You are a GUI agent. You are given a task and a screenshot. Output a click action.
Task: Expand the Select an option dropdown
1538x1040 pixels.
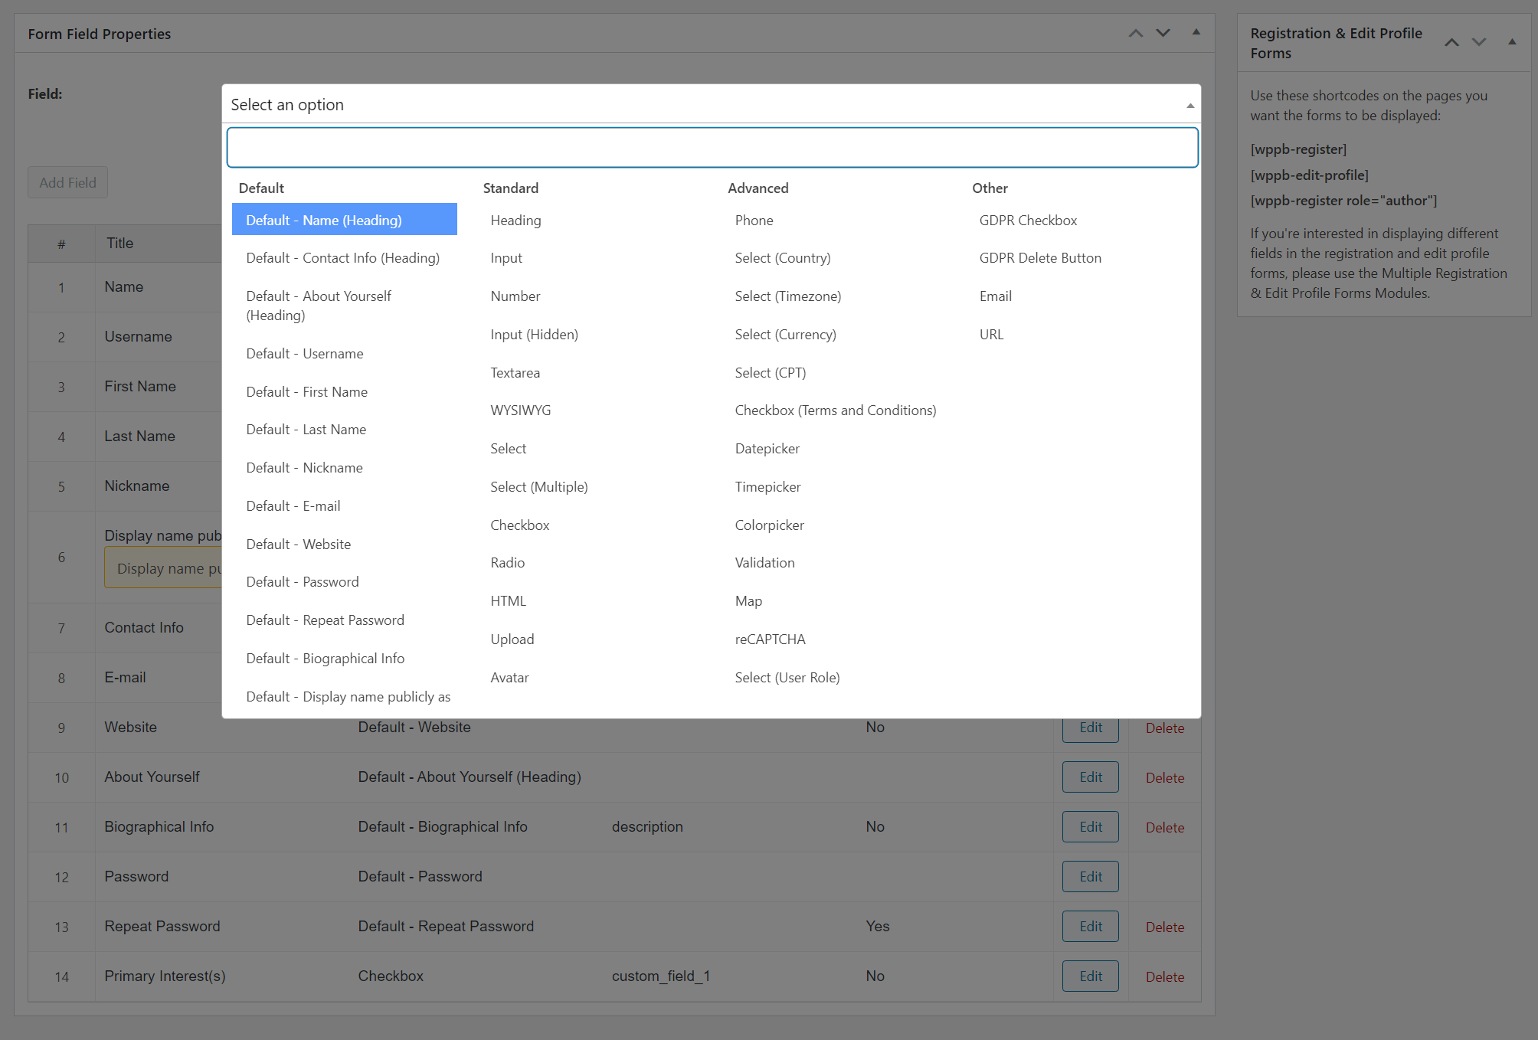[x=712, y=104]
